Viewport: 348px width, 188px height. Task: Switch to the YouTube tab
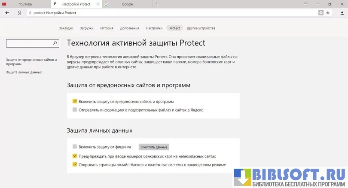click(25, 4)
